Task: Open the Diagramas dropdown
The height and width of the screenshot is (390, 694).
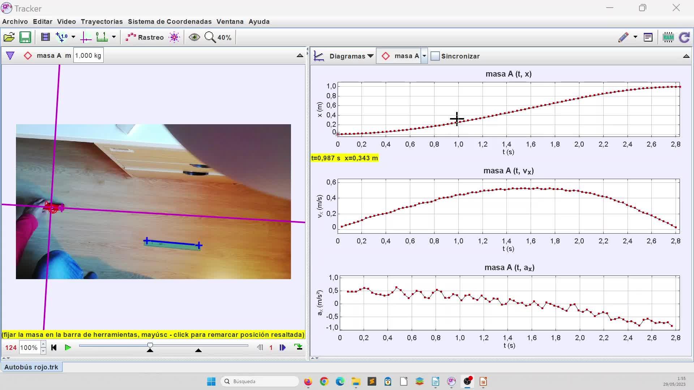Action: click(351, 56)
